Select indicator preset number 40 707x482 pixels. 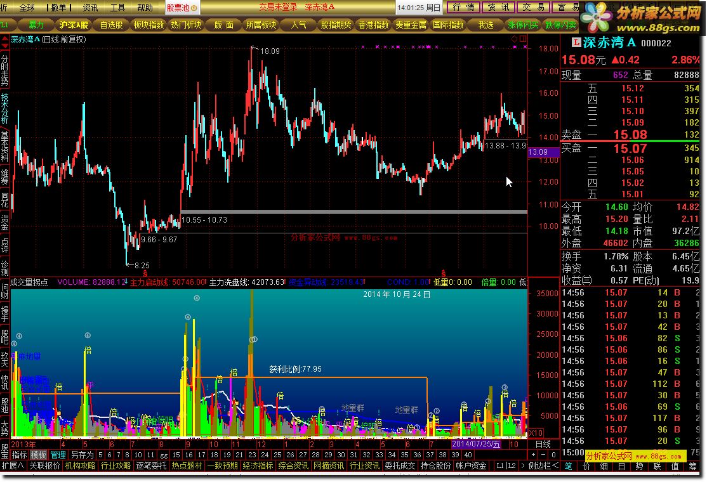coord(468,455)
